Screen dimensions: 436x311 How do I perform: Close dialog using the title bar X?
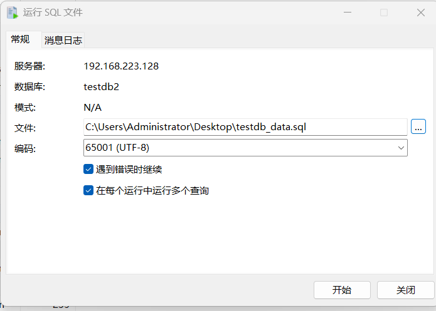421,13
